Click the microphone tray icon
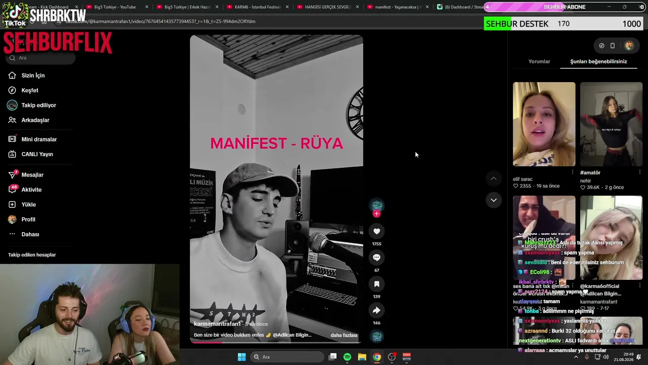Screen dimensions: 648x365 [587, 357]
